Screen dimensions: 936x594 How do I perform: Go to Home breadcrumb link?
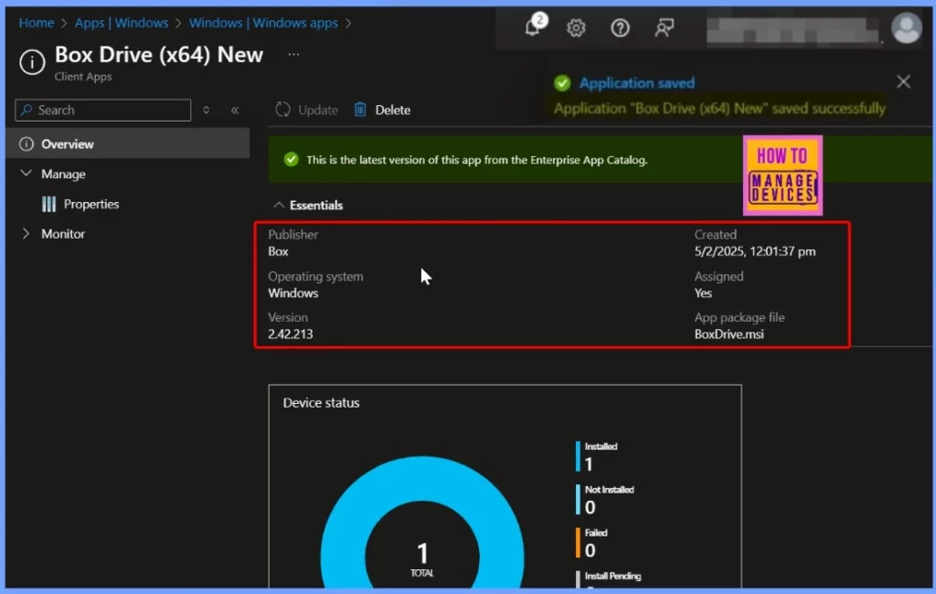click(x=37, y=23)
